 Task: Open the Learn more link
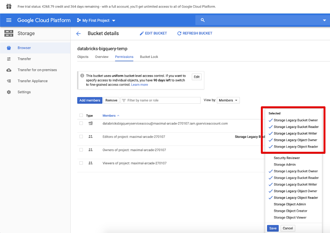[139, 85]
